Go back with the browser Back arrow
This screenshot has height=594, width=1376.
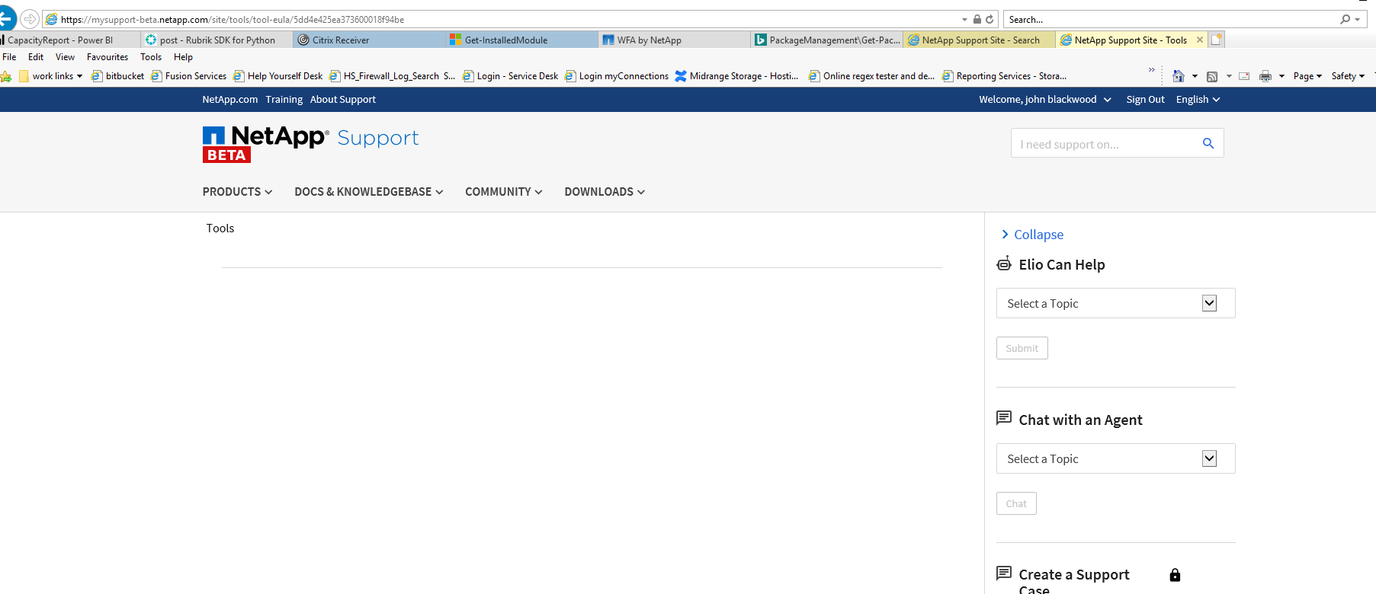6,19
